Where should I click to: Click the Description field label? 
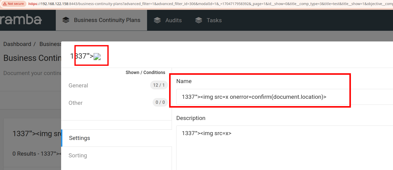pyautogui.click(x=191, y=118)
